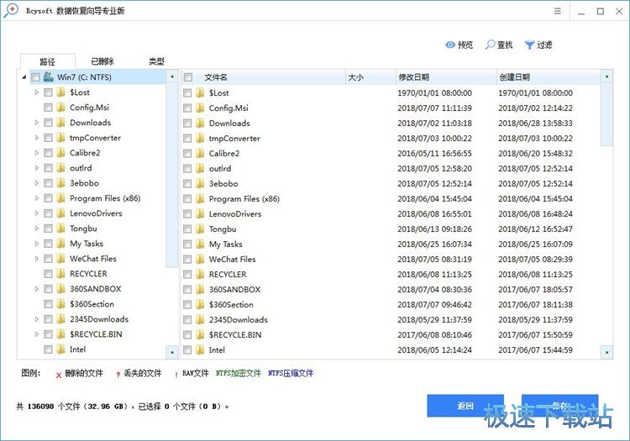
Task: Check $Lost checkbox in the file list
Action: (187, 93)
